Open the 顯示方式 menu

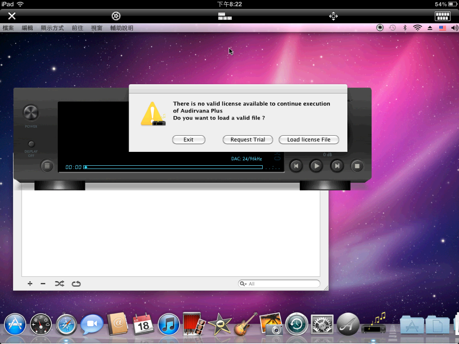pyautogui.click(x=52, y=28)
